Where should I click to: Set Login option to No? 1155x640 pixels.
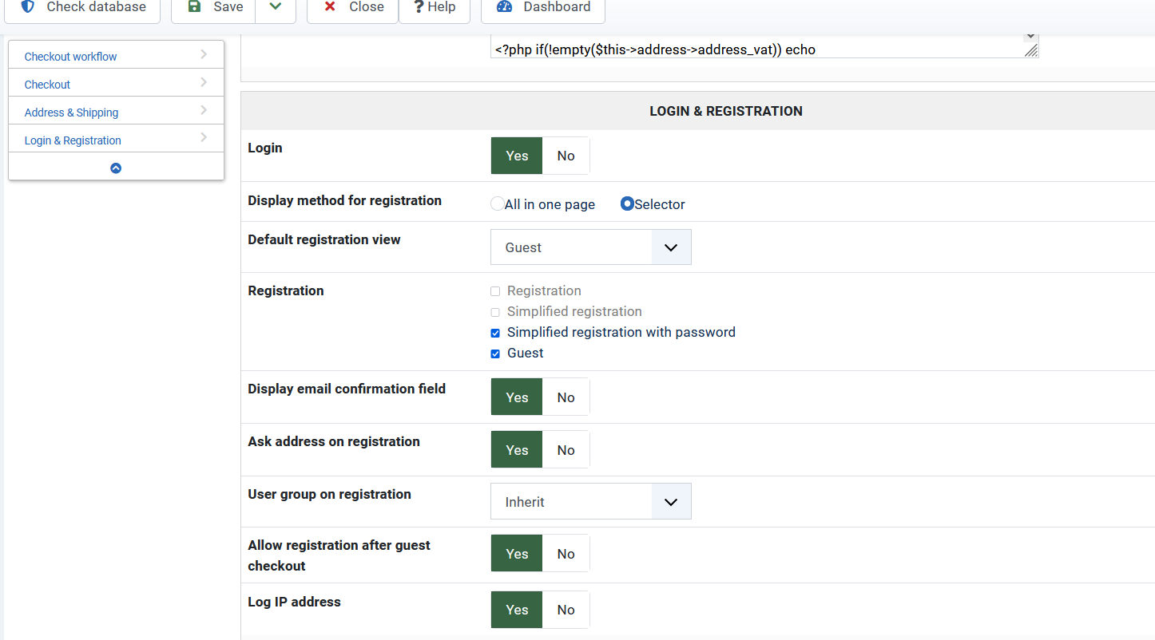point(566,156)
